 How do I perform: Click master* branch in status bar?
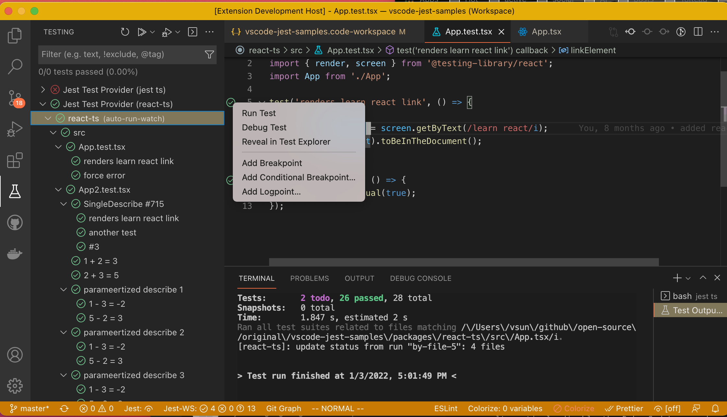pos(29,409)
